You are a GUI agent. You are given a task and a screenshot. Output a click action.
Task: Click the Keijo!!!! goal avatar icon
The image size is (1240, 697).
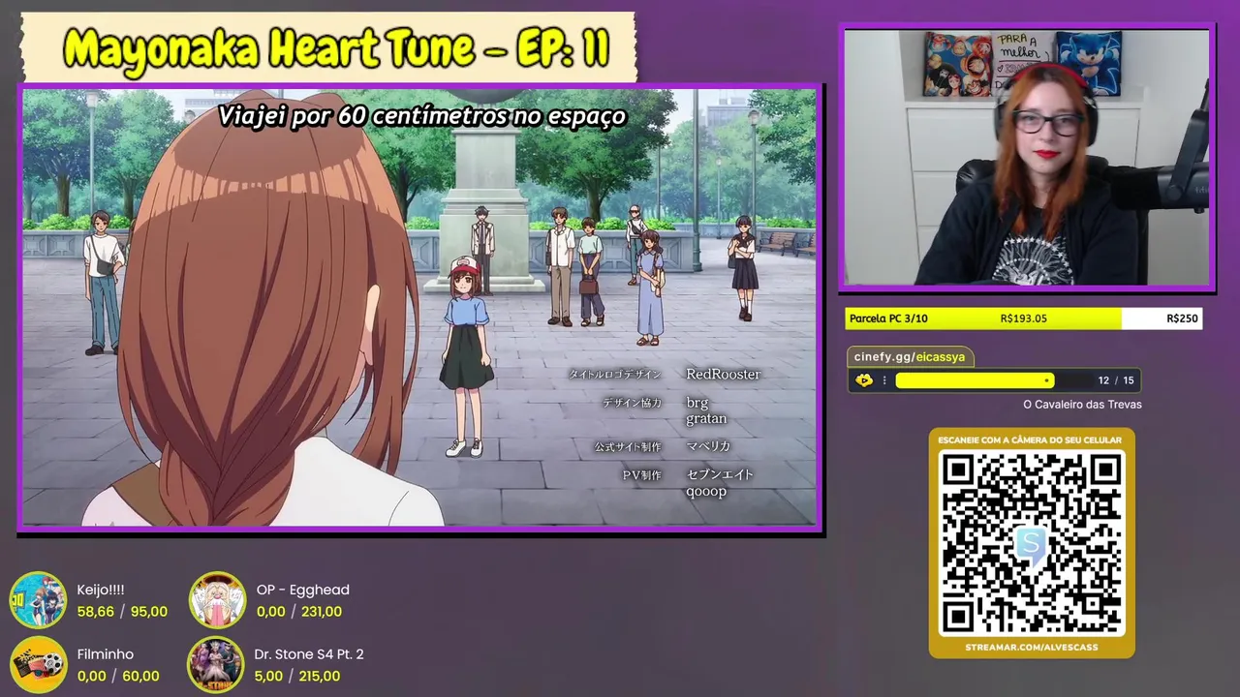pyautogui.click(x=38, y=600)
